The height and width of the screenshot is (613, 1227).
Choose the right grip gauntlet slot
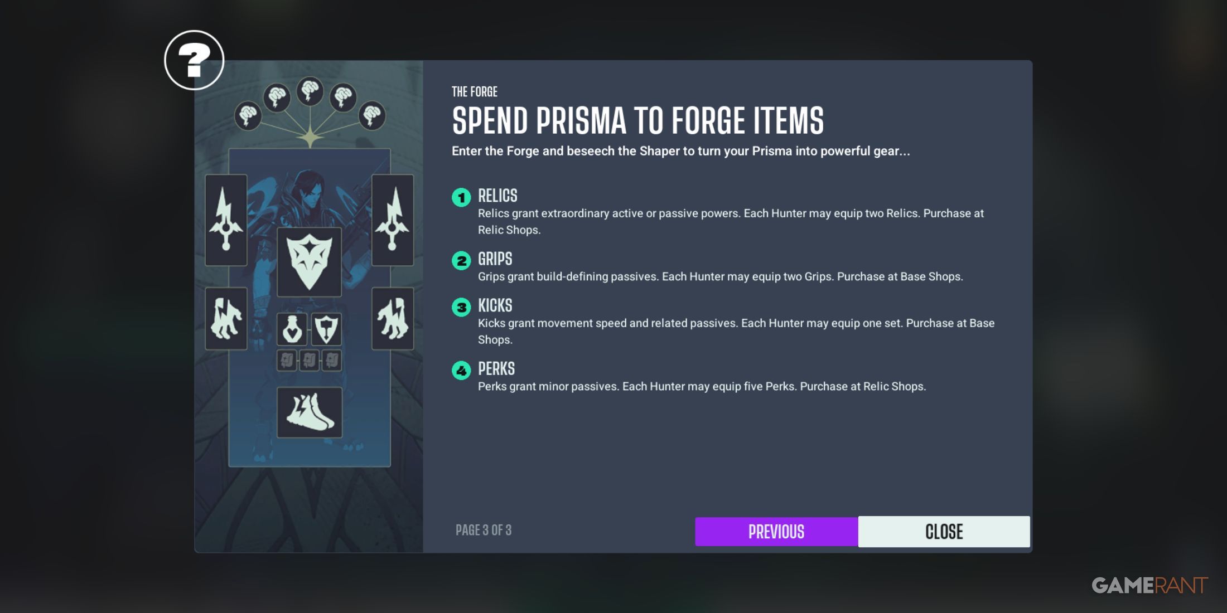393,319
